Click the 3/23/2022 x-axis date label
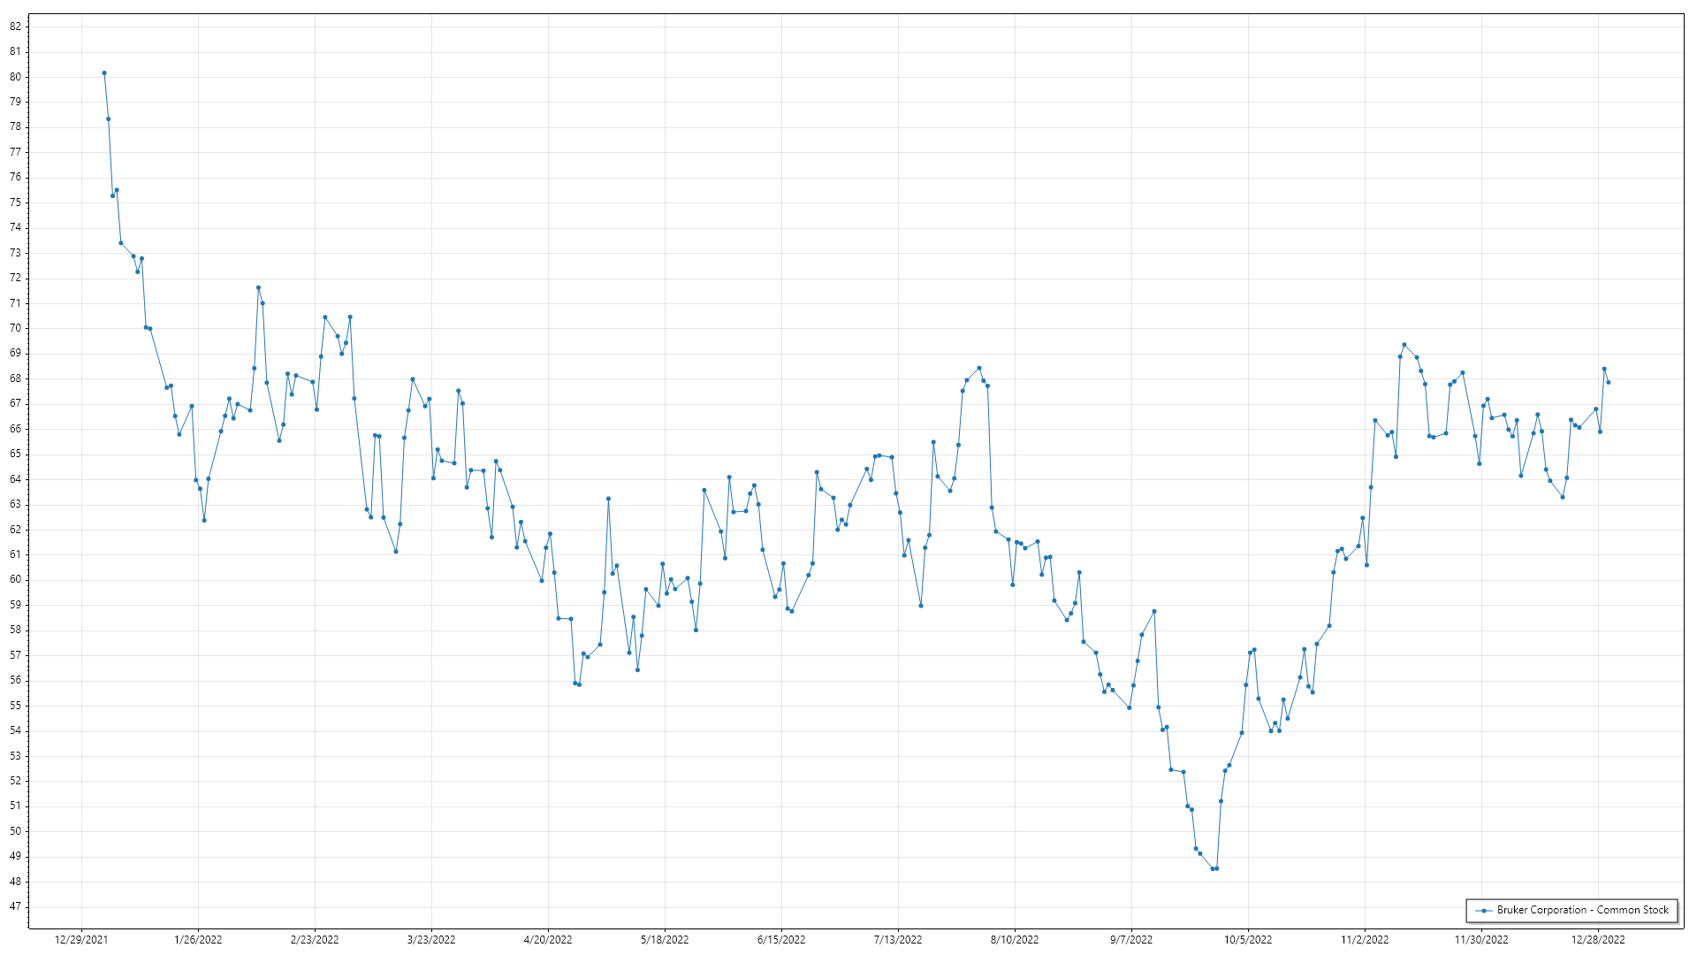The width and height of the screenshot is (1697, 955). (x=431, y=940)
